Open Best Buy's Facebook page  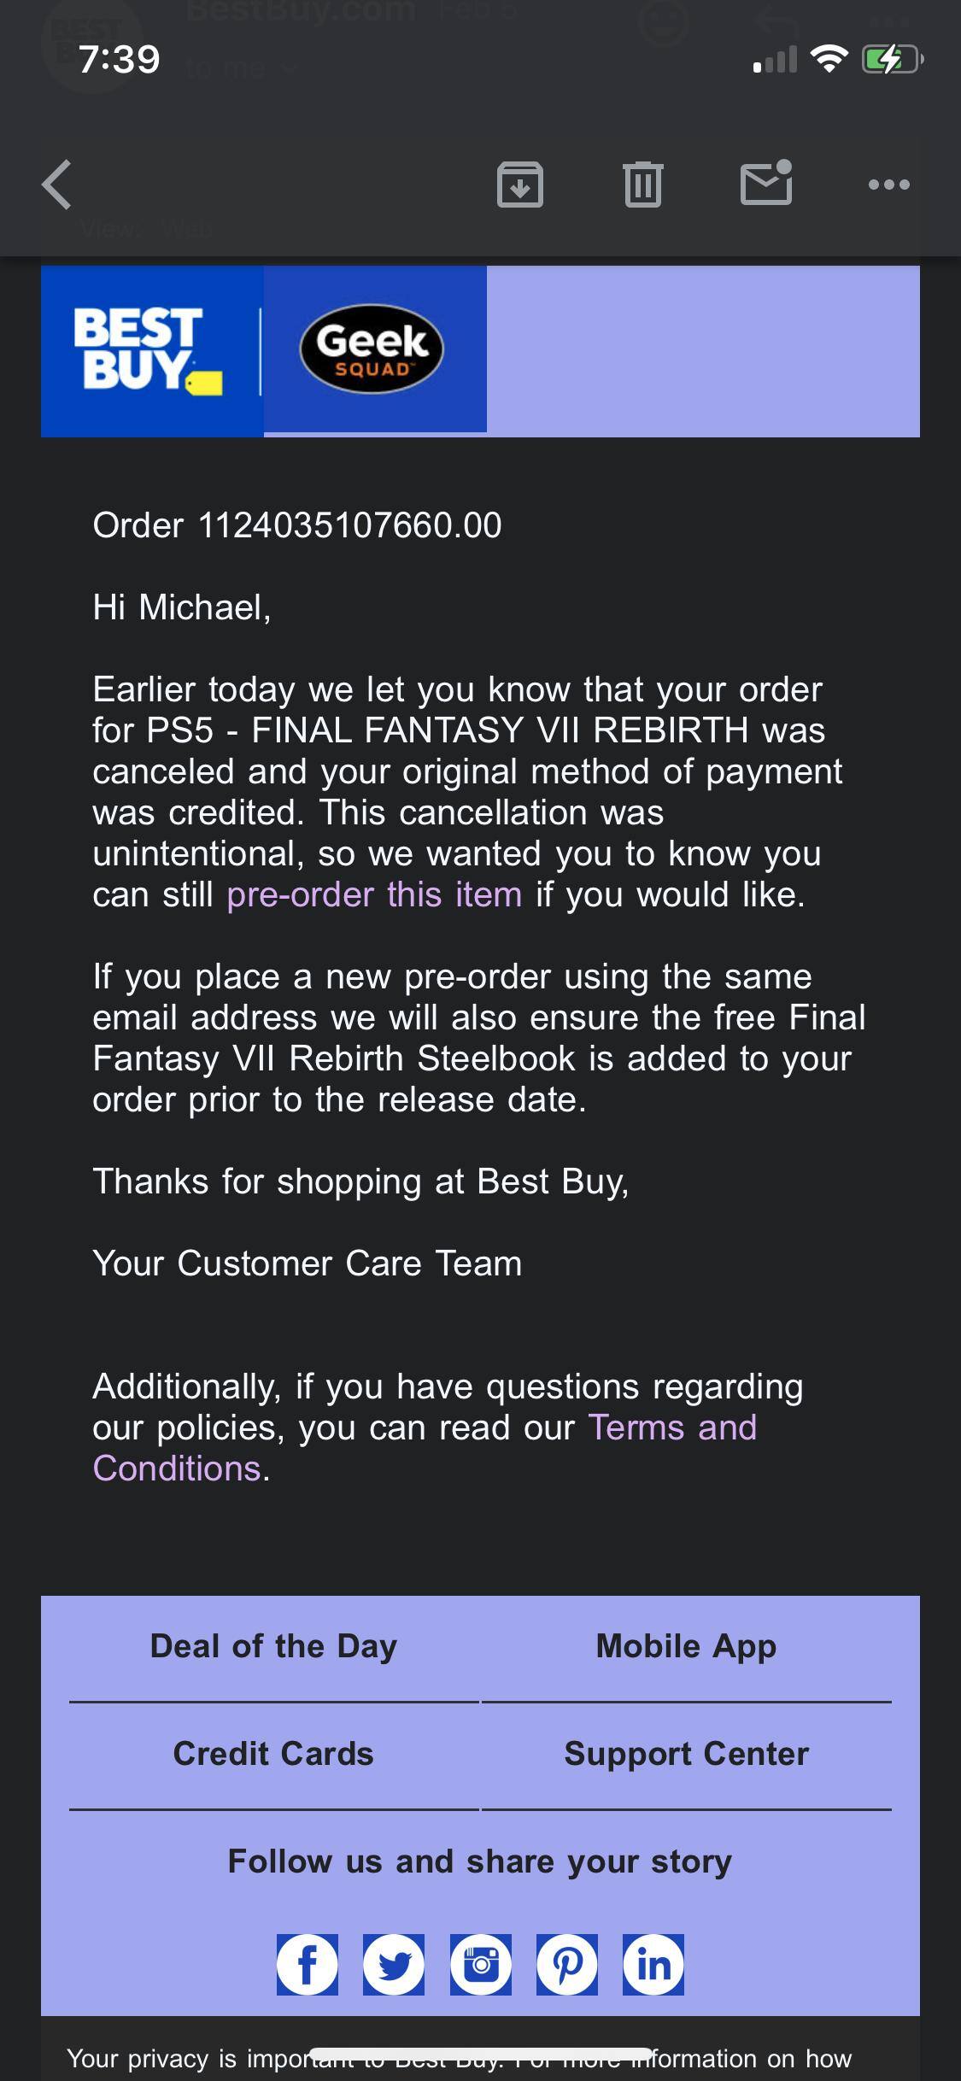pyautogui.click(x=308, y=1964)
